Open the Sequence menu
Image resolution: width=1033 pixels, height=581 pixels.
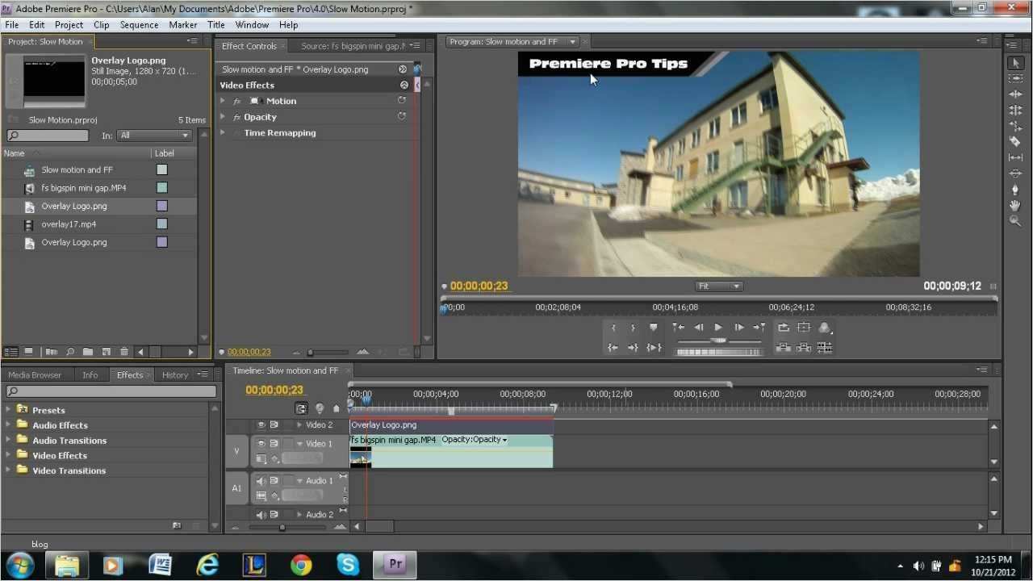coord(139,25)
